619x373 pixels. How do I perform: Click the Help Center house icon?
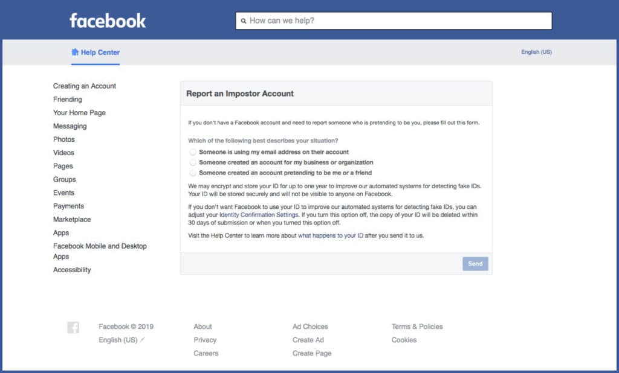(x=75, y=52)
